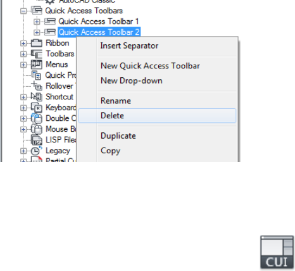Screen dimensions: 295x271
Task: Click the Toolbars node icon
Action: [37, 54]
